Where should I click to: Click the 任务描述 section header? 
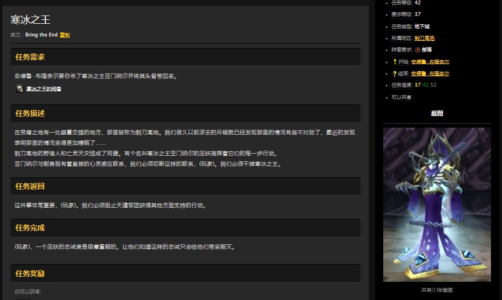click(30, 113)
